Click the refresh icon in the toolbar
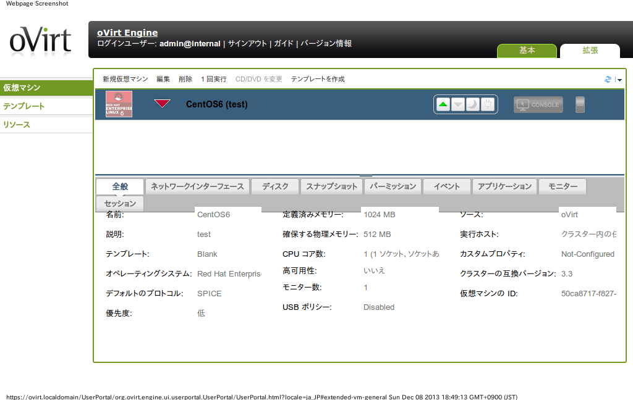633x400 pixels. pyautogui.click(x=608, y=80)
